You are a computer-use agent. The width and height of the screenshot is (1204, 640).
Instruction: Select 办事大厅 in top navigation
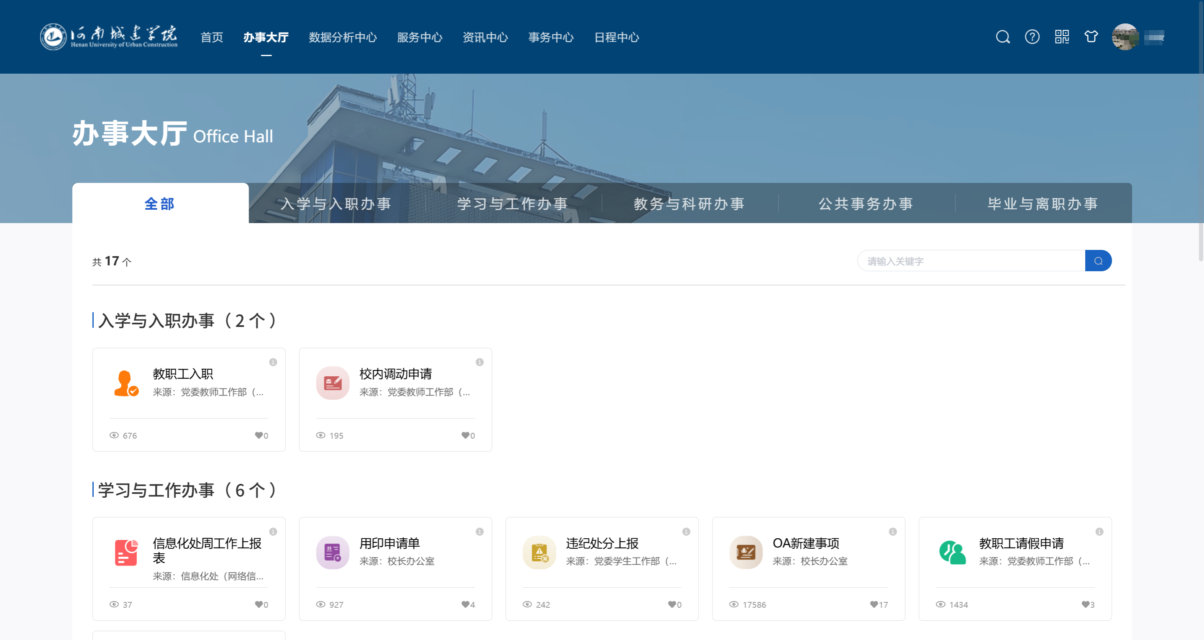point(266,37)
